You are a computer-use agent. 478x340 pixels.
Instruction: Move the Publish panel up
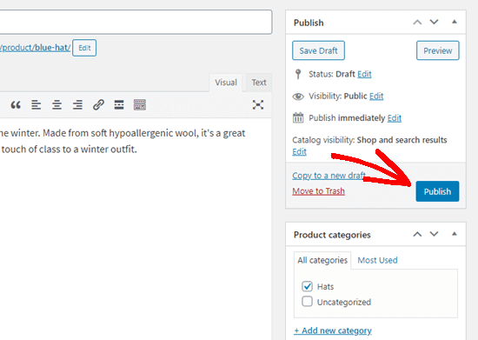click(x=417, y=23)
